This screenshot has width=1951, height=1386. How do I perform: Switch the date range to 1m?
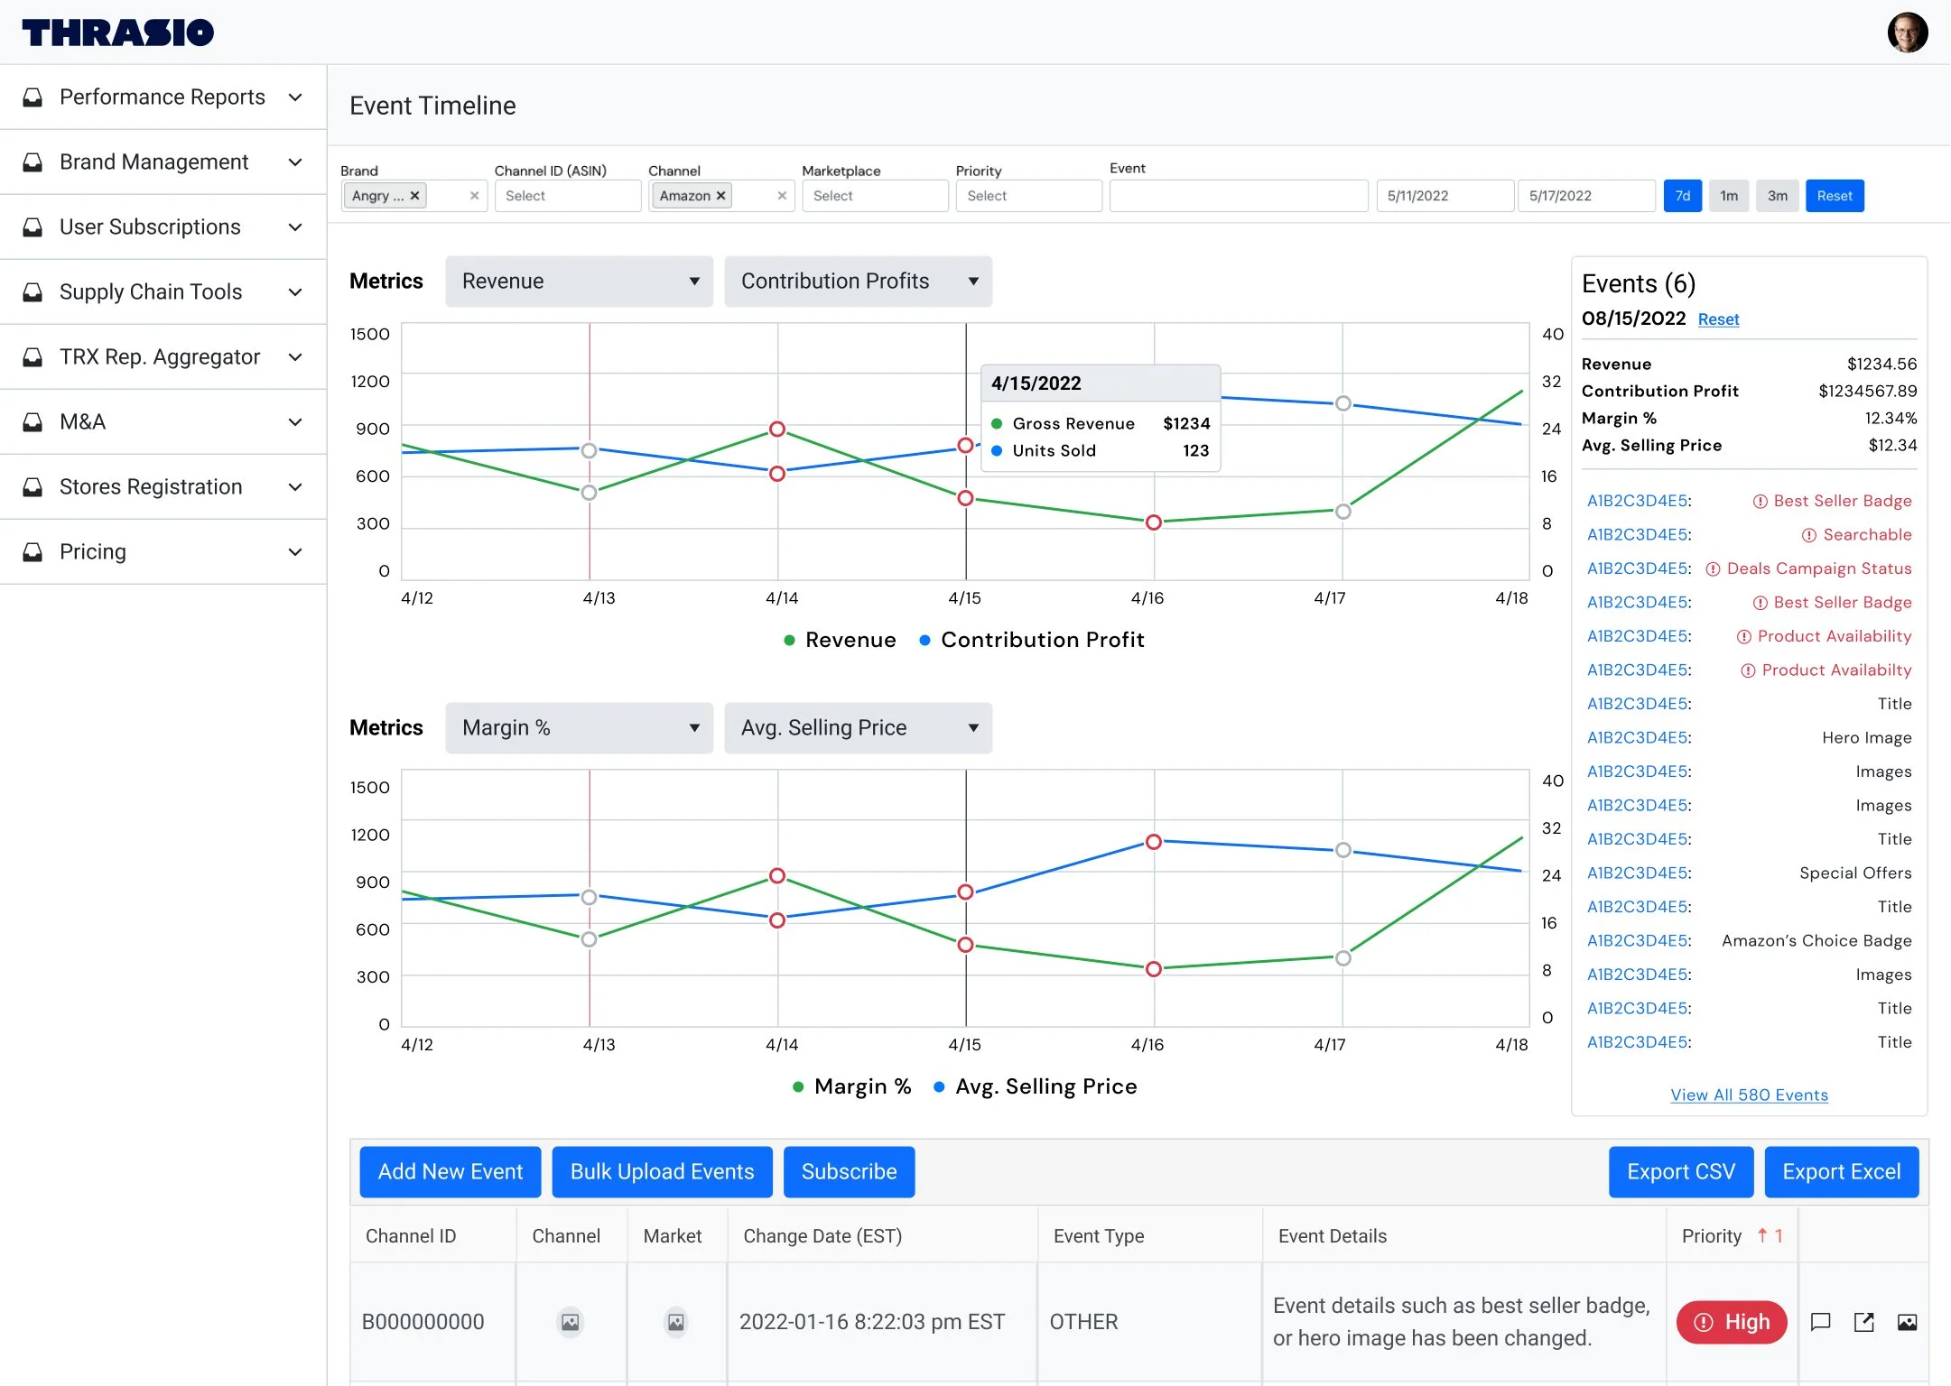click(1728, 196)
